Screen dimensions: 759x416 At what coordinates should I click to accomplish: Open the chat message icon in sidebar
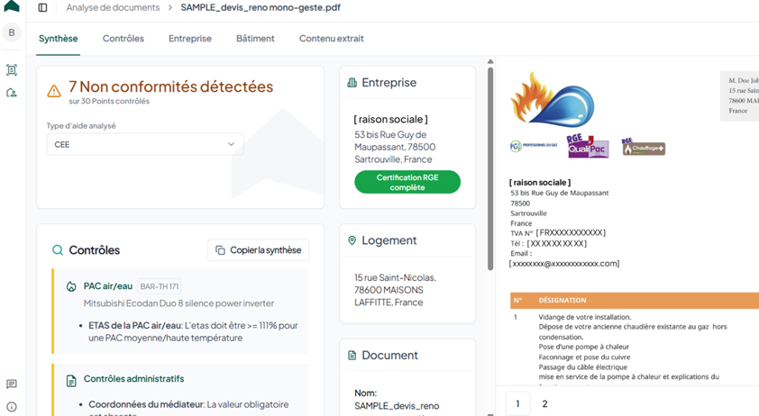tap(12, 384)
